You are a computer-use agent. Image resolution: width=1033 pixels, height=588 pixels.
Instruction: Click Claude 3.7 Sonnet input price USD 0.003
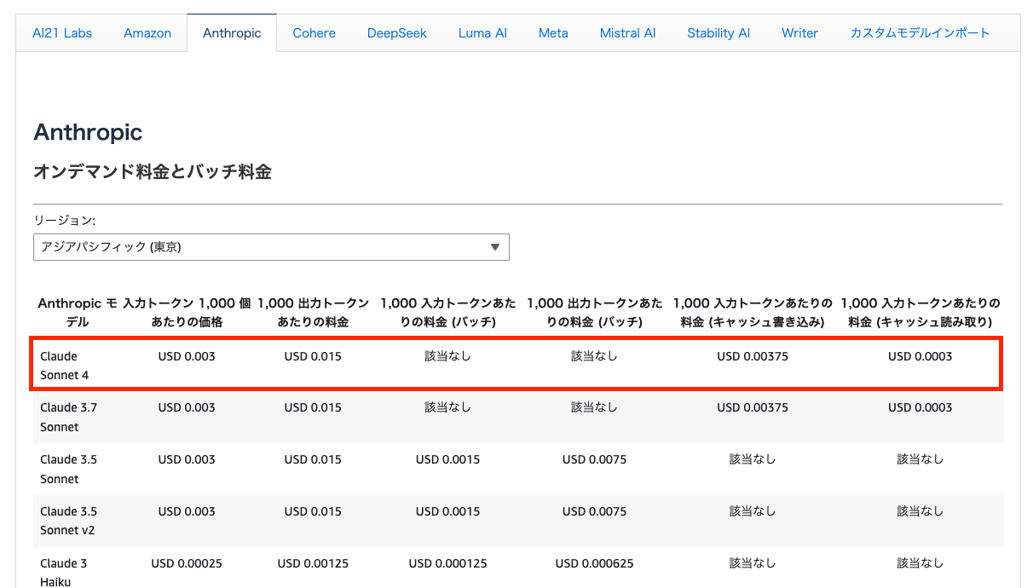pos(187,407)
